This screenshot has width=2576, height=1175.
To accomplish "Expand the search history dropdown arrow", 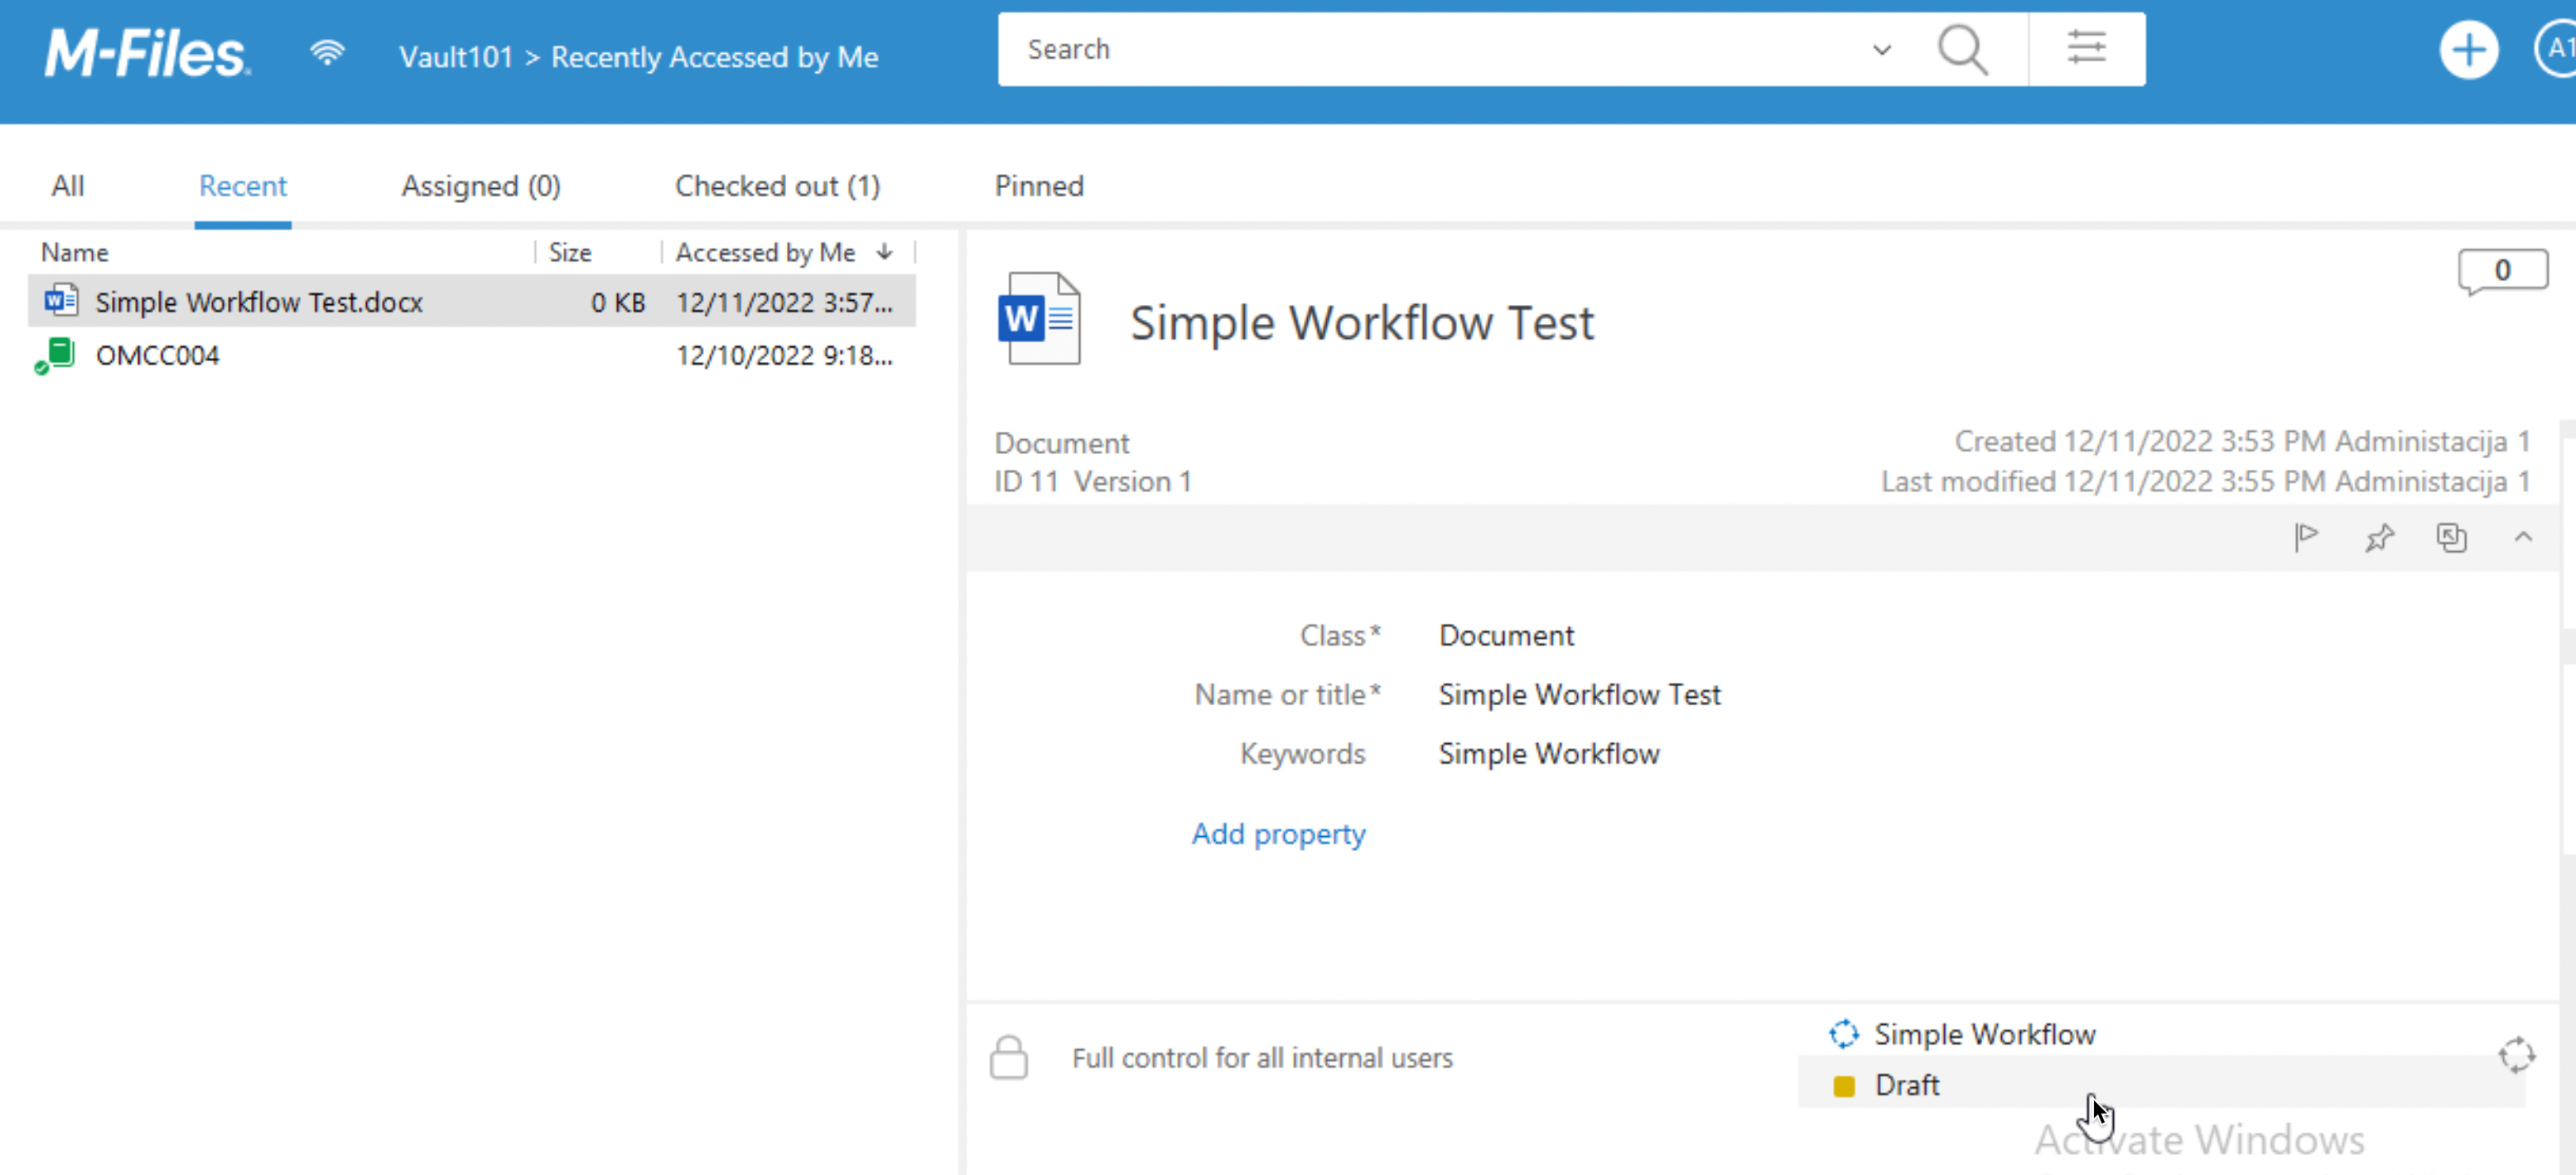I will (x=1881, y=49).
